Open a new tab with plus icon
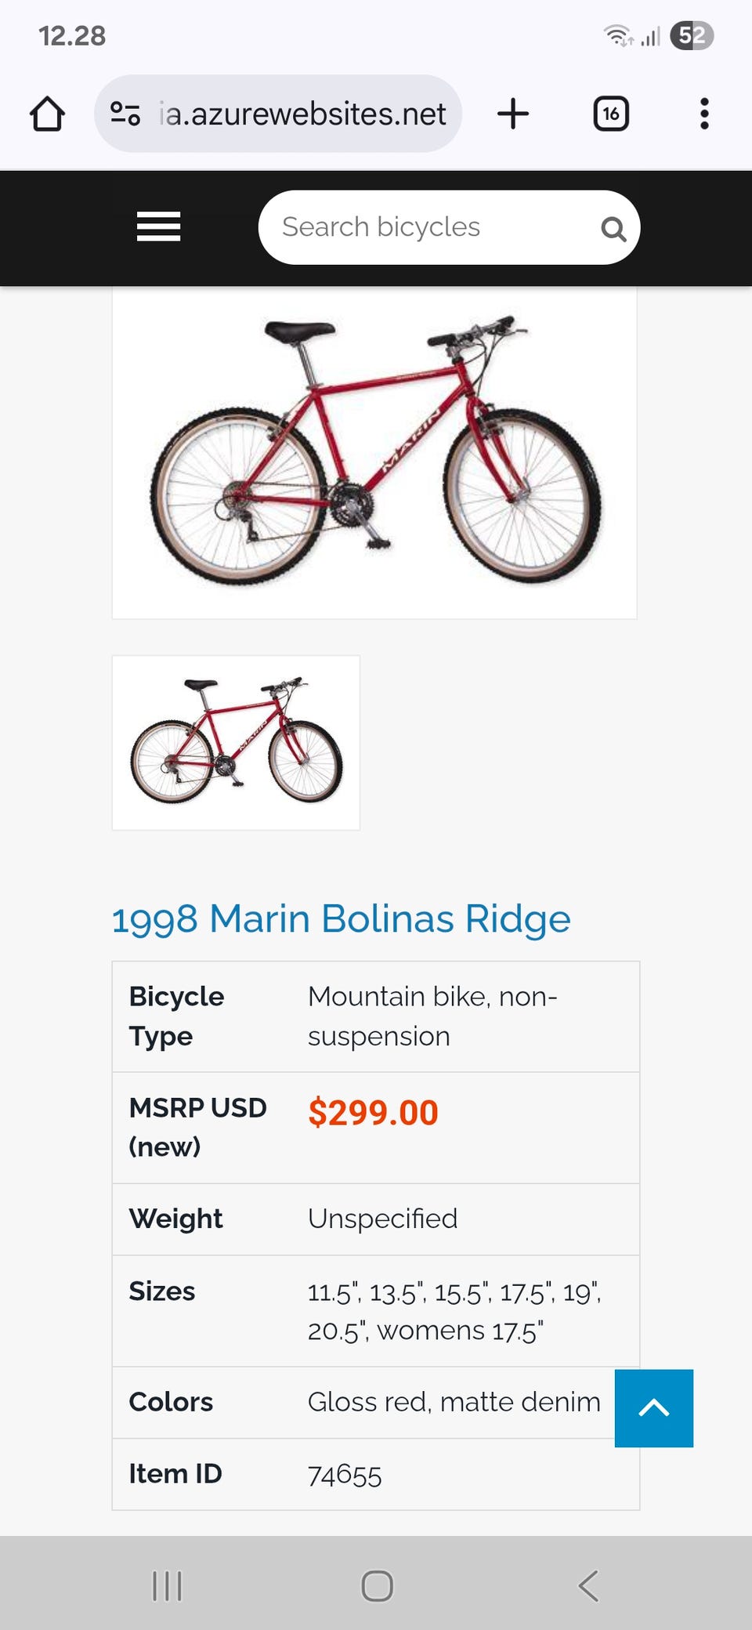 pyautogui.click(x=513, y=114)
